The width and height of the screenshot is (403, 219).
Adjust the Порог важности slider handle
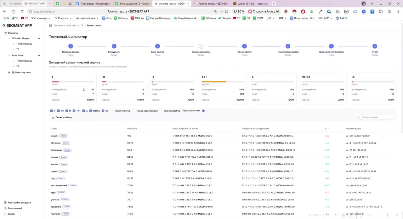pyautogui.click(x=203, y=111)
